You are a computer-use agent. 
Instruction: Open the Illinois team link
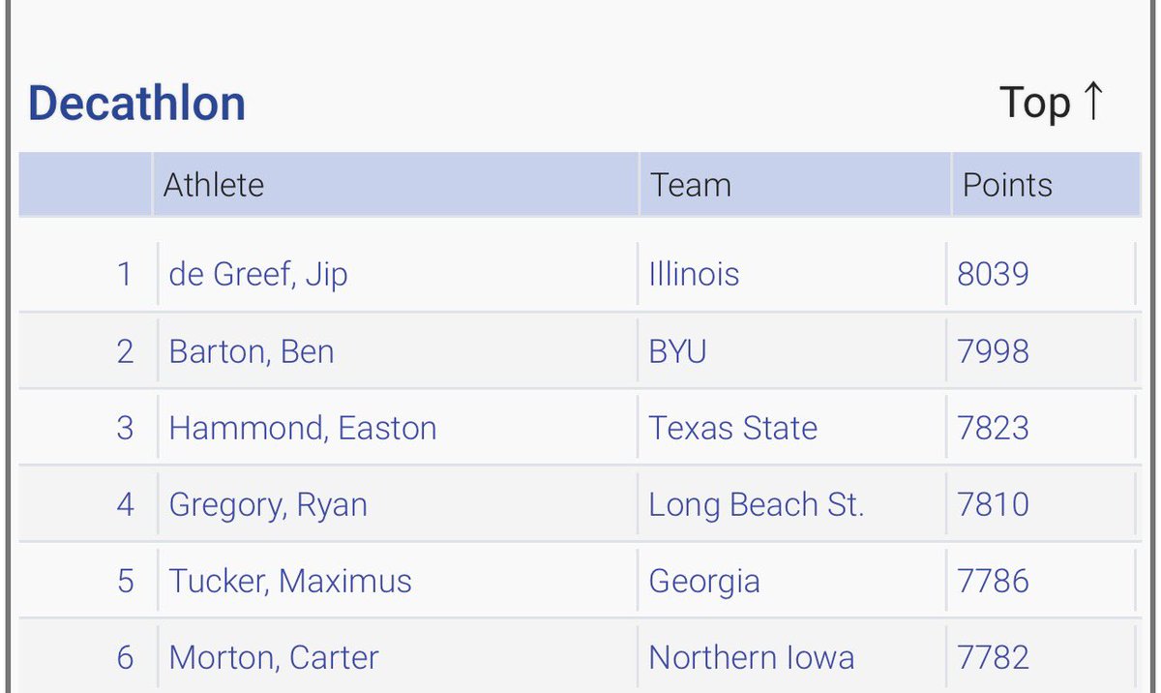click(694, 274)
